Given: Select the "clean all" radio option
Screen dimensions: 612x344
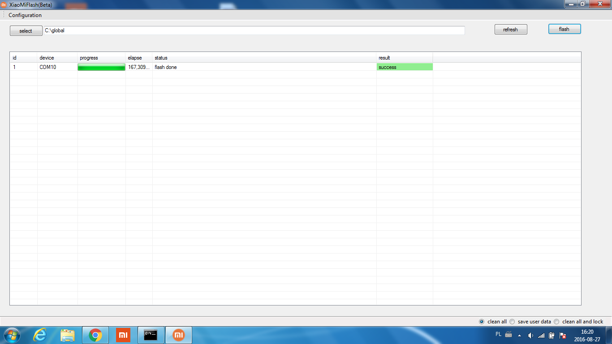Looking at the screenshot, I should click(x=482, y=322).
